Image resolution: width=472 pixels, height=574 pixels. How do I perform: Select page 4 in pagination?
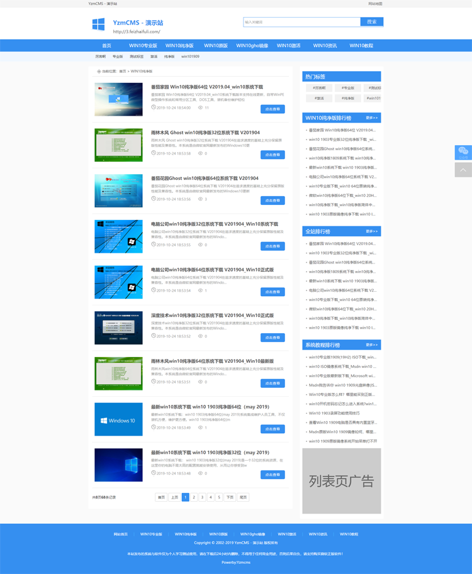tap(211, 497)
